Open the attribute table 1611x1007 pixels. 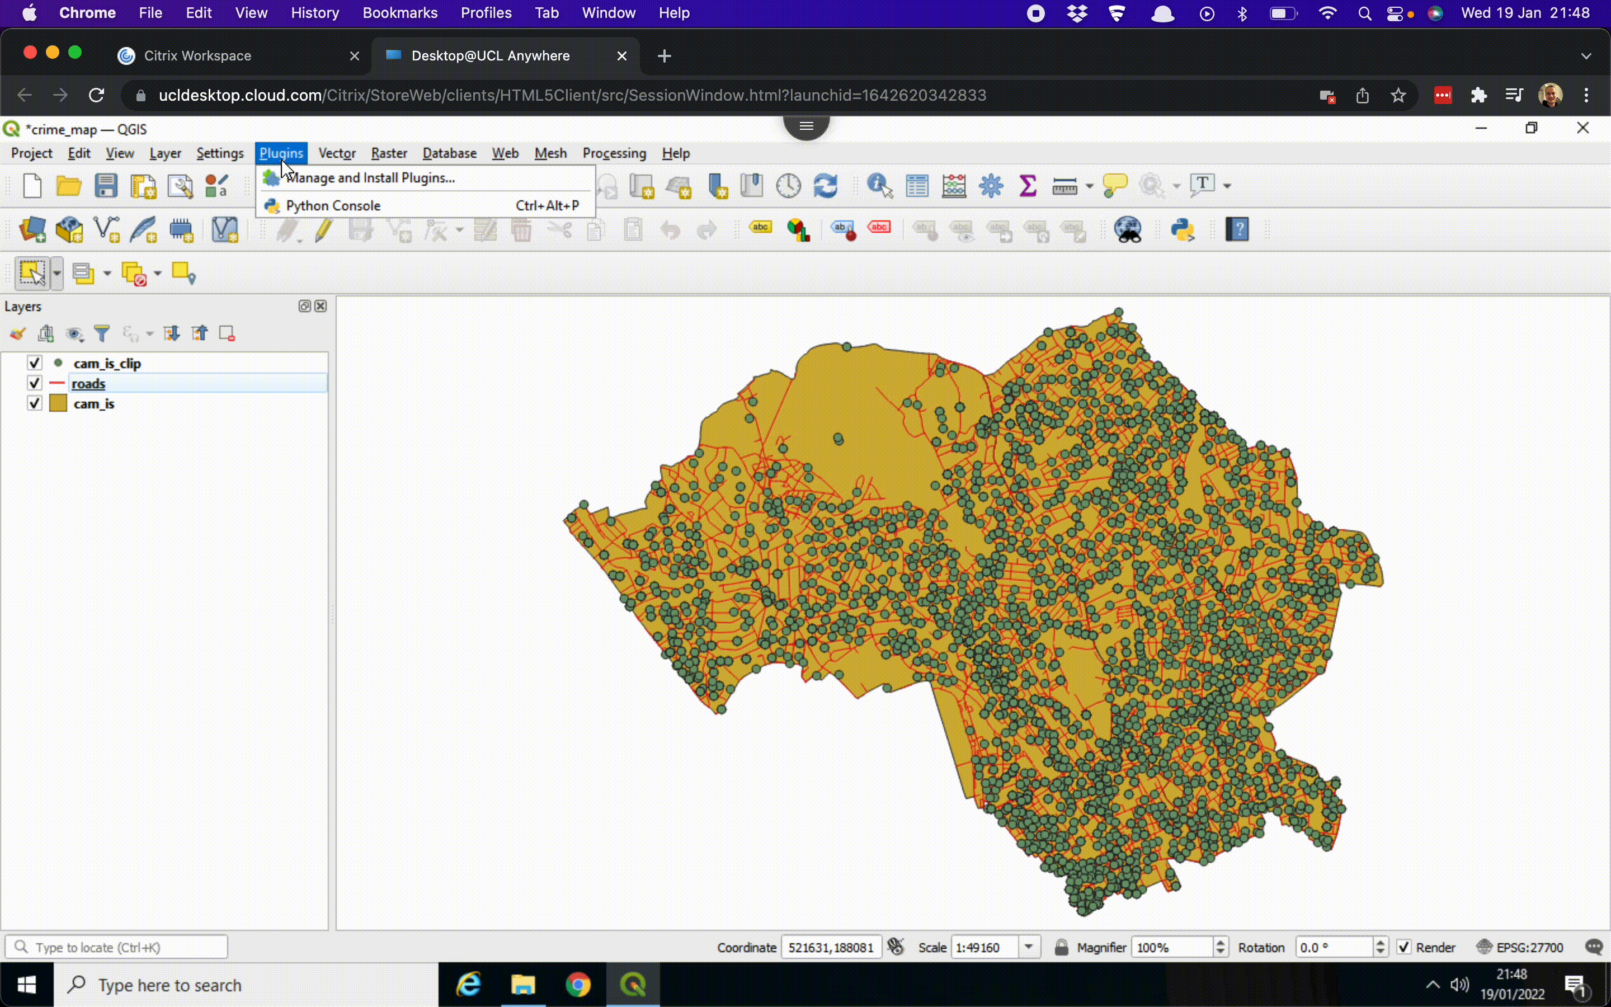coord(917,185)
